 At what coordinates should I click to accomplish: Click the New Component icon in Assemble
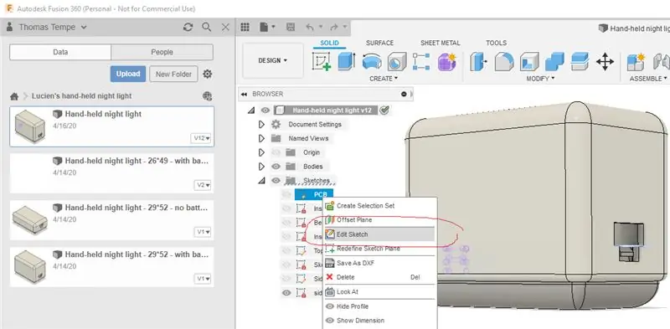tap(636, 61)
